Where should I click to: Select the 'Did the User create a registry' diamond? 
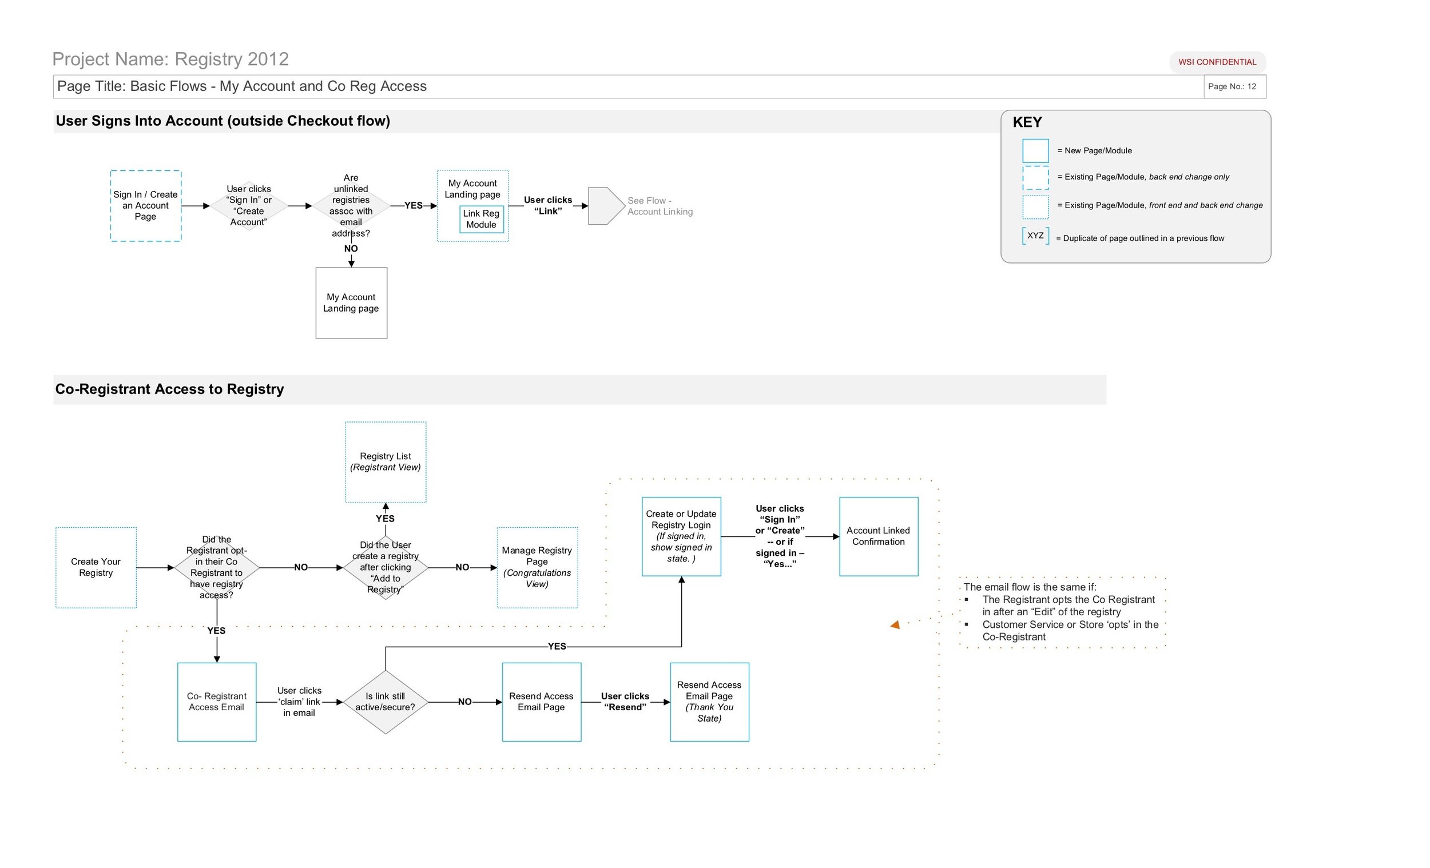click(x=386, y=567)
